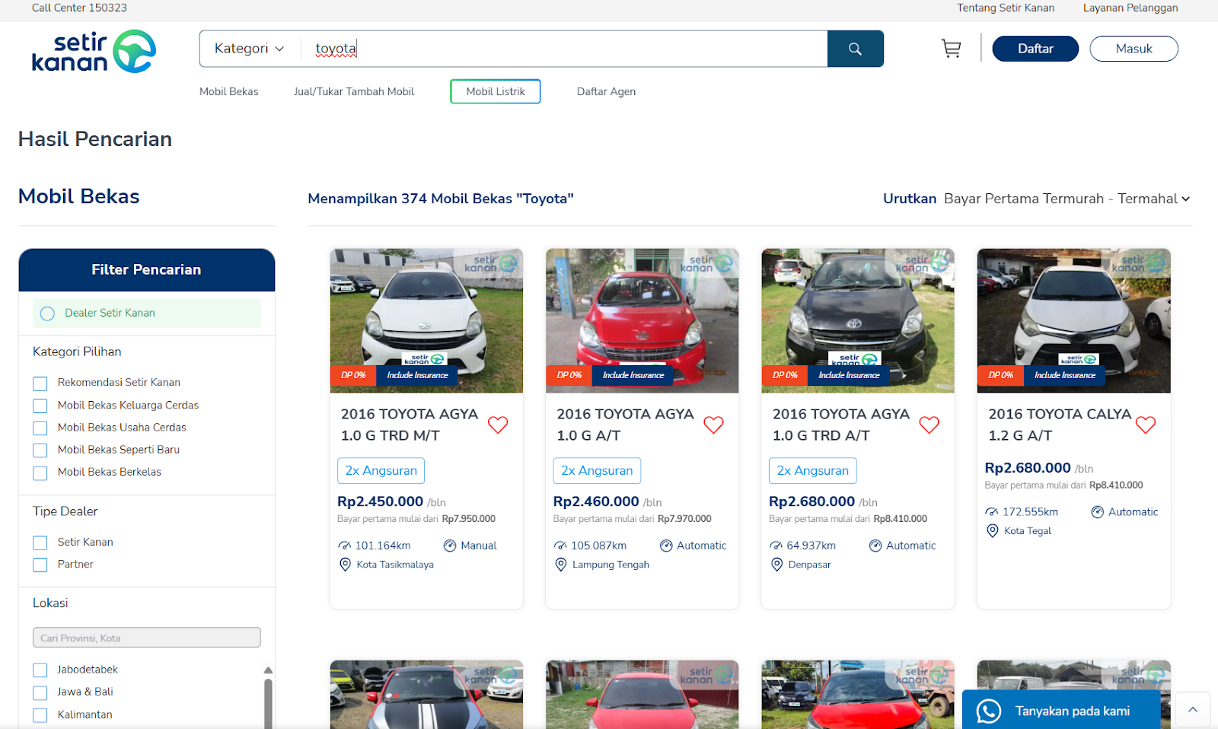Open Layanan Pelanggan link
Viewport: 1218px width, 729px height.
1130,8
